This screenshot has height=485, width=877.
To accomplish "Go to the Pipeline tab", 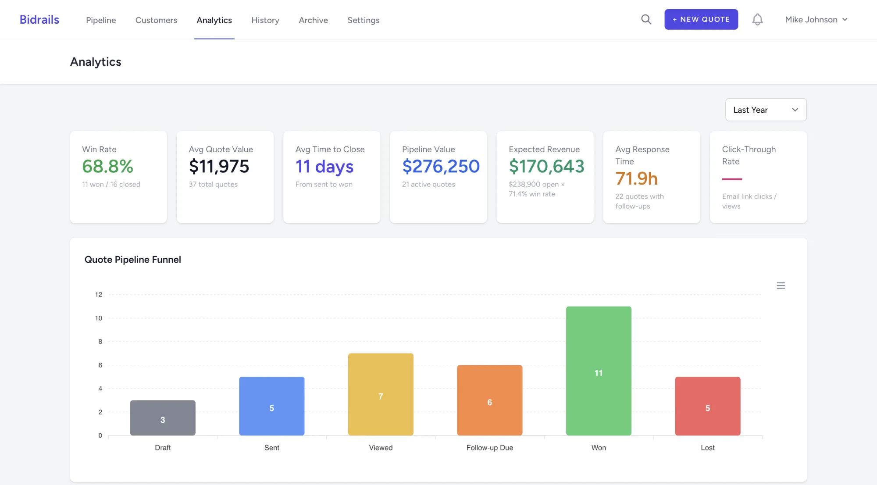I will point(101,20).
